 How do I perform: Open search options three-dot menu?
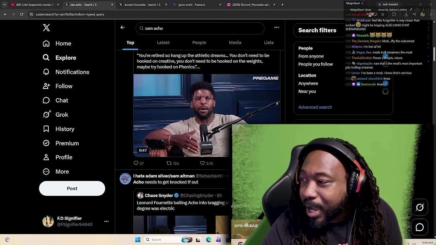point(277,28)
